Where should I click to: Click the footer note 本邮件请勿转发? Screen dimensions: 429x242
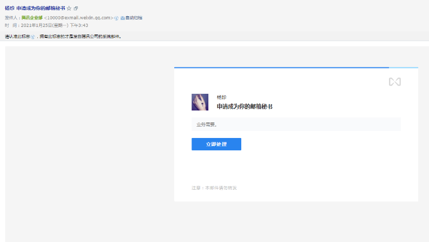(x=214, y=188)
